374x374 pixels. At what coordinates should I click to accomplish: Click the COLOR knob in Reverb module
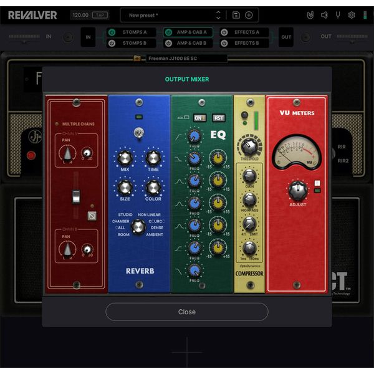(x=153, y=187)
